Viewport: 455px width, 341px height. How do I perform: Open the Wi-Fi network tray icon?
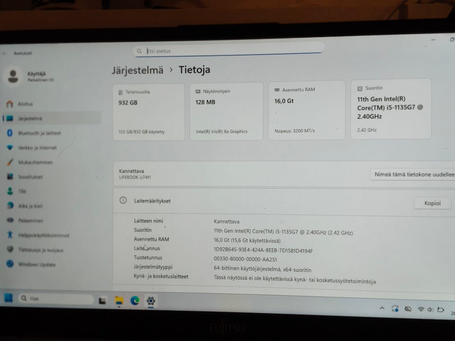(421, 309)
